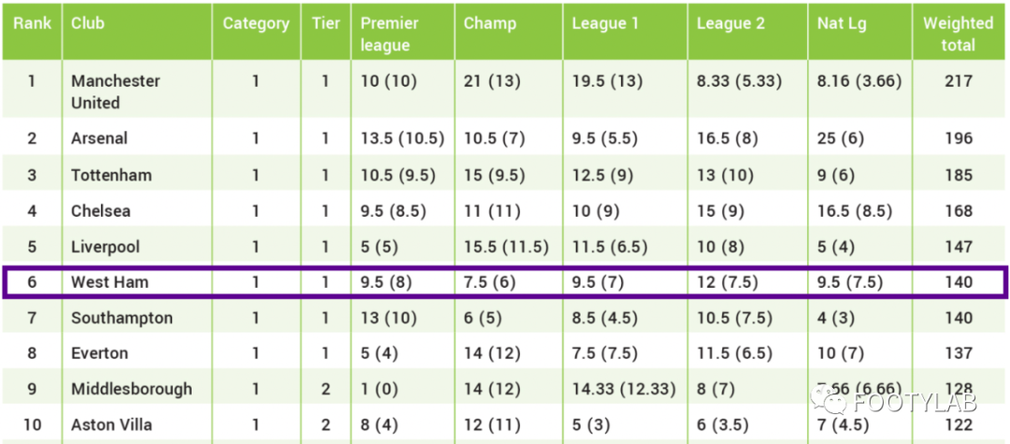This screenshot has height=444, width=1010.
Task: Click West Ham in the highlighted row
Action: pyautogui.click(x=109, y=282)
